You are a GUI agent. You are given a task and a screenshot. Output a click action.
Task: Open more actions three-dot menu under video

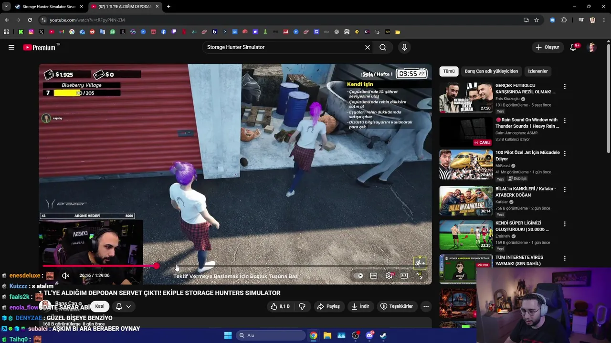[426, 306]
